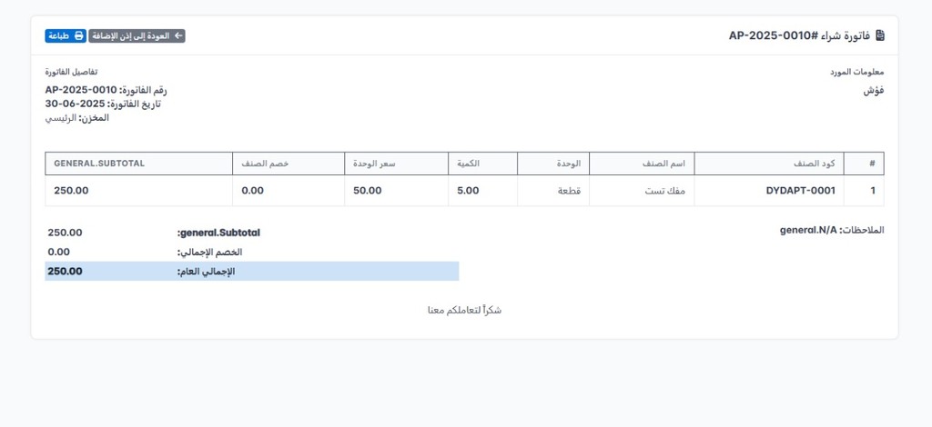932x427 pixels.
Task: Click the warehouse value الرئيسي
Action: (60, 117)
